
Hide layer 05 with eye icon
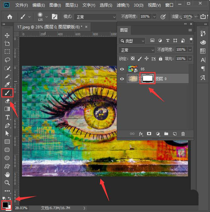coord(122,69)
